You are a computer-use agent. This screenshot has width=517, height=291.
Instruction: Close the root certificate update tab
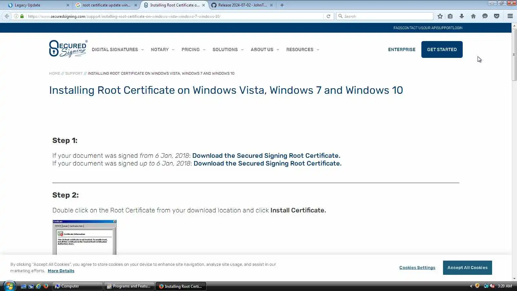pyautogui.click(x=136, y=5)
